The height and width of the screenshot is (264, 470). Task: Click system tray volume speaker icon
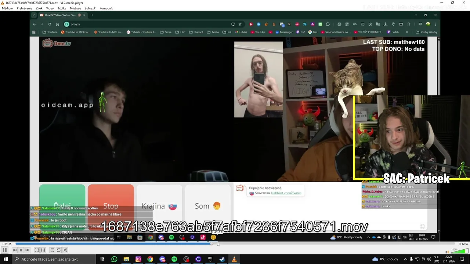429,259
